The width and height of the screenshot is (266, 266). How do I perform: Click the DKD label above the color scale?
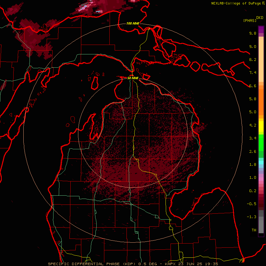pyautogui.click(x=260, y=18)
